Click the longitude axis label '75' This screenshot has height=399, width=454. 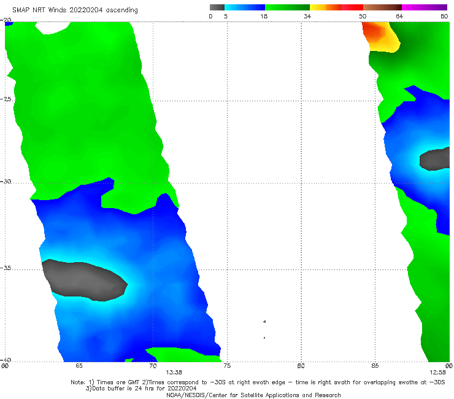[227, 366]
